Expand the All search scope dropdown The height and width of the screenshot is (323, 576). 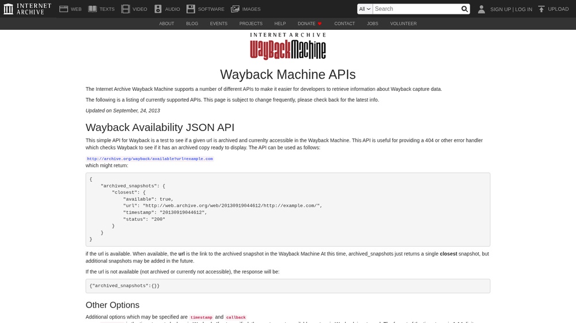[365, 9]
